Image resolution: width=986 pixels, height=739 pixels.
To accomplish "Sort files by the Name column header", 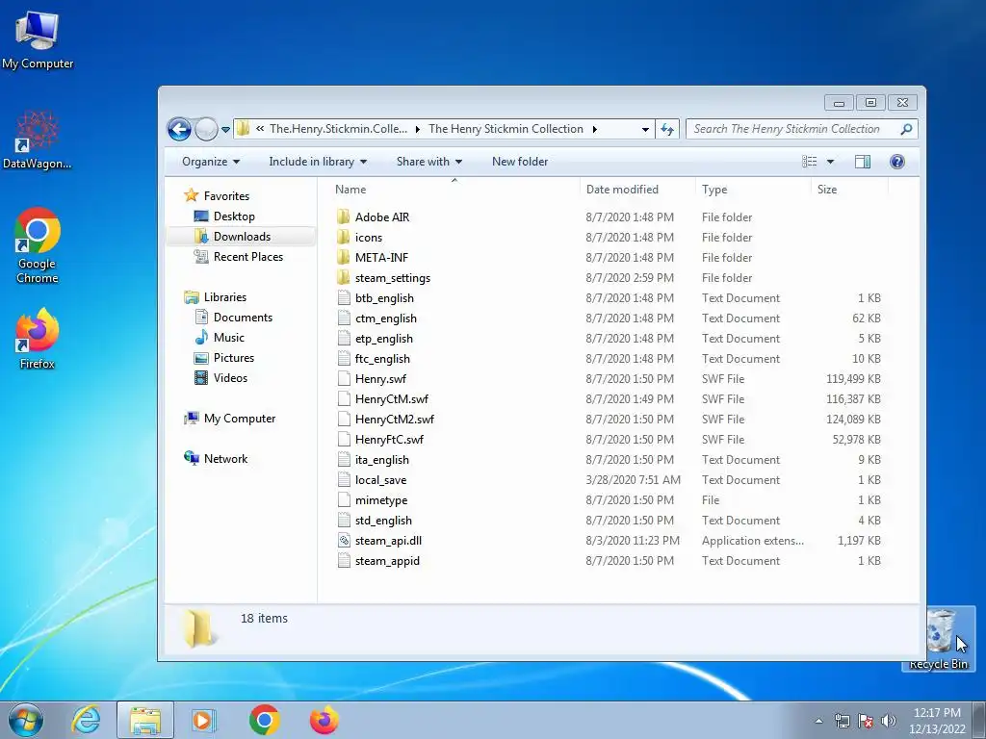I will point(350,190).
